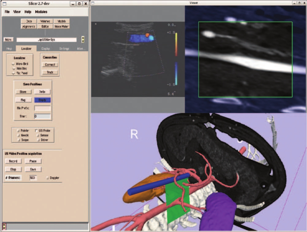Open the Volumes module button
The height and width of the screenshot is (232, 307).
pos(45,21)
